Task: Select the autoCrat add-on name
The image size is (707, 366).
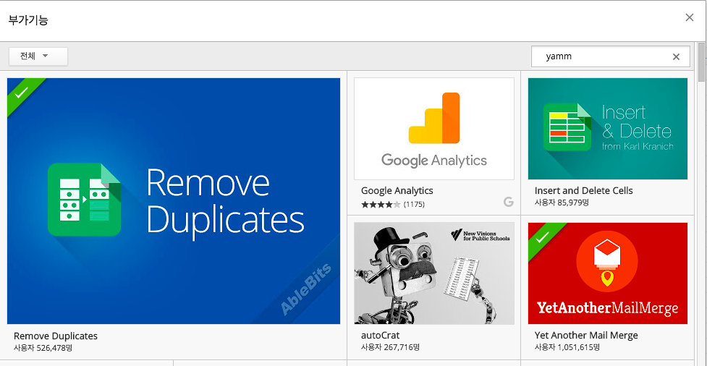Action: (380, 336)
